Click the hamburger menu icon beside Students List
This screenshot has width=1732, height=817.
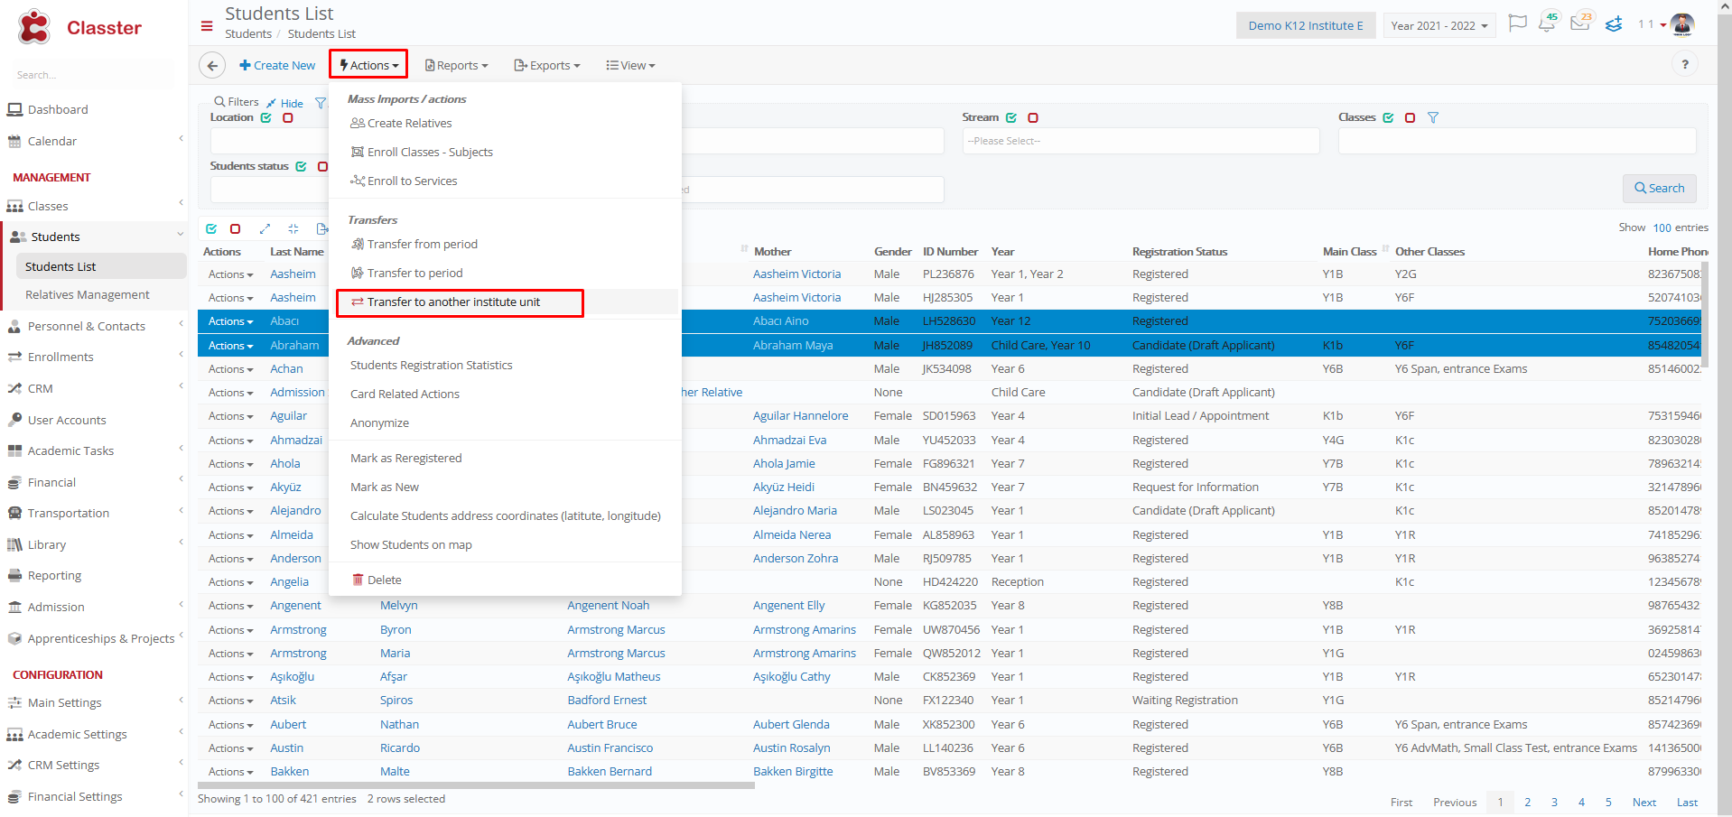pyautogui.click(x=207, y=26)
